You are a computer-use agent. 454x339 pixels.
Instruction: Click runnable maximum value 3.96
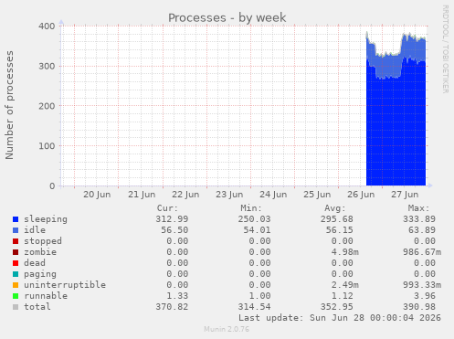click(425, 296)
